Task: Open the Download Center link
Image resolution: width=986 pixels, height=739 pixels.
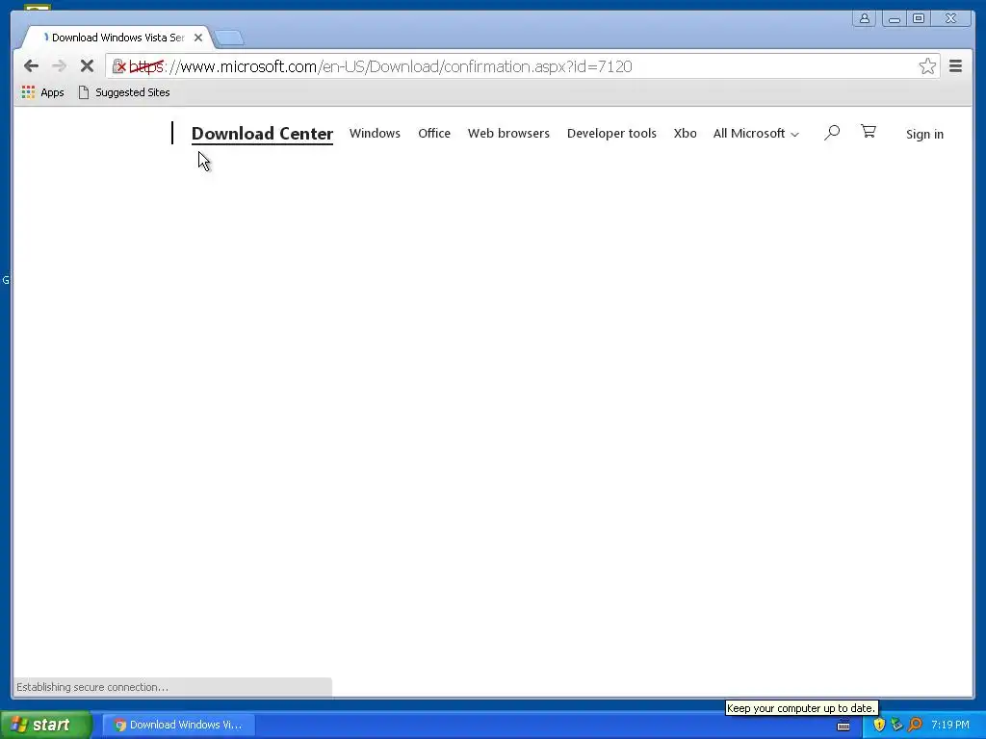Action: pyautogui.click(x=262, y=134)
